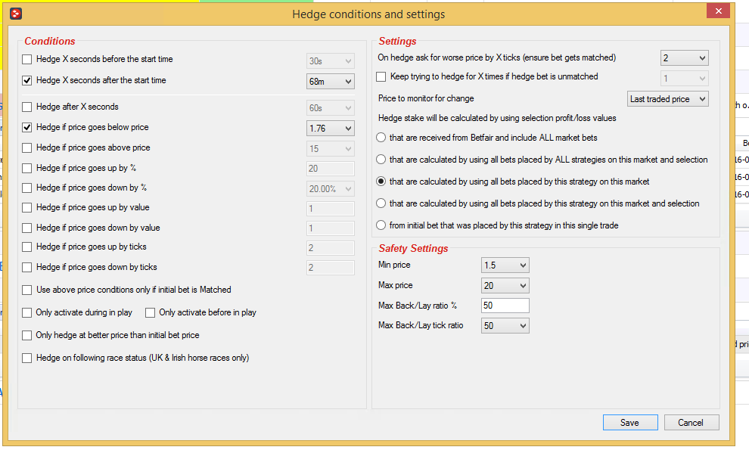Select received from Betfair ALL market bets option

click(381, 138)
